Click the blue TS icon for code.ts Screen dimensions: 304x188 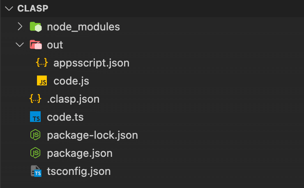35,117
